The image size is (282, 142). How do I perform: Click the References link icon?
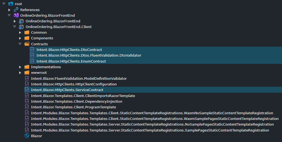click(x=16, y=9)
